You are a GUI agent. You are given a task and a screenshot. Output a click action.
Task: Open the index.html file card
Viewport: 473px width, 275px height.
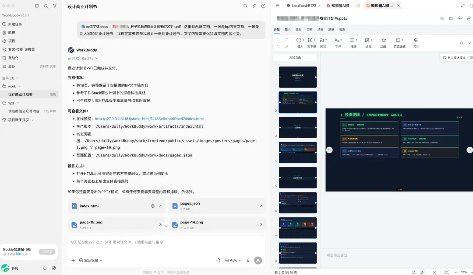pyautogui.click(x=116, y=206)
